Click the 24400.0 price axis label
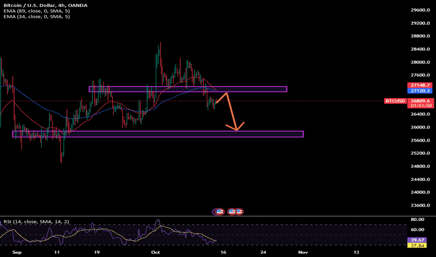This screenshot has width=436, height=257. tap(420, 179)
